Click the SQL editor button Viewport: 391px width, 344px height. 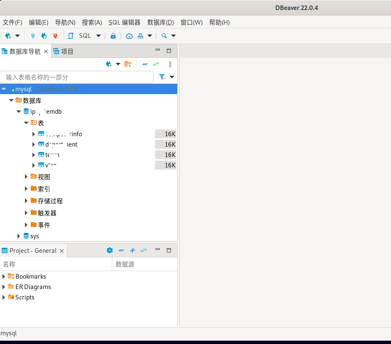(x=85, y=36)
